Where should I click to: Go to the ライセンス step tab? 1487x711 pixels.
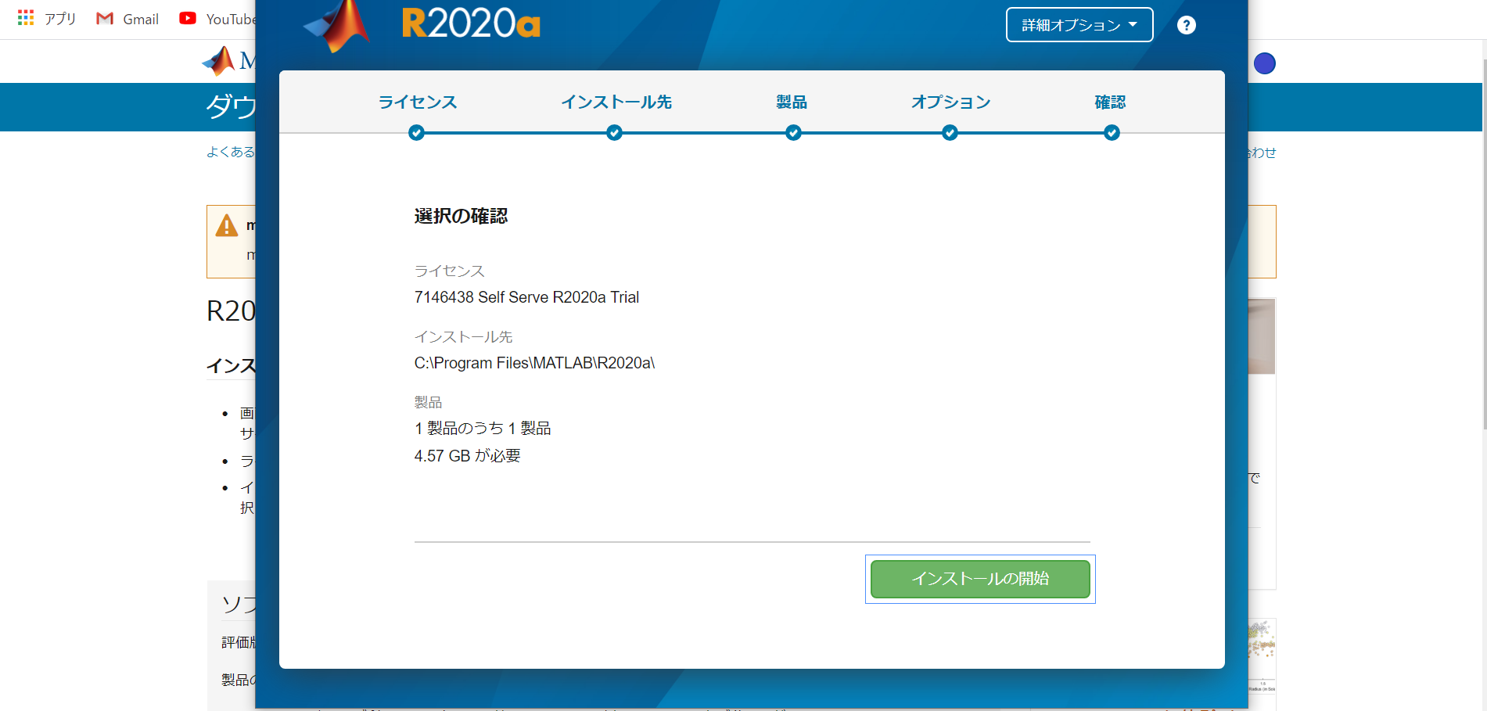click(418, 102)
